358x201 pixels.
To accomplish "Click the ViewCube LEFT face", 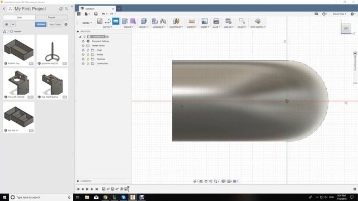I will pos(346,28).
